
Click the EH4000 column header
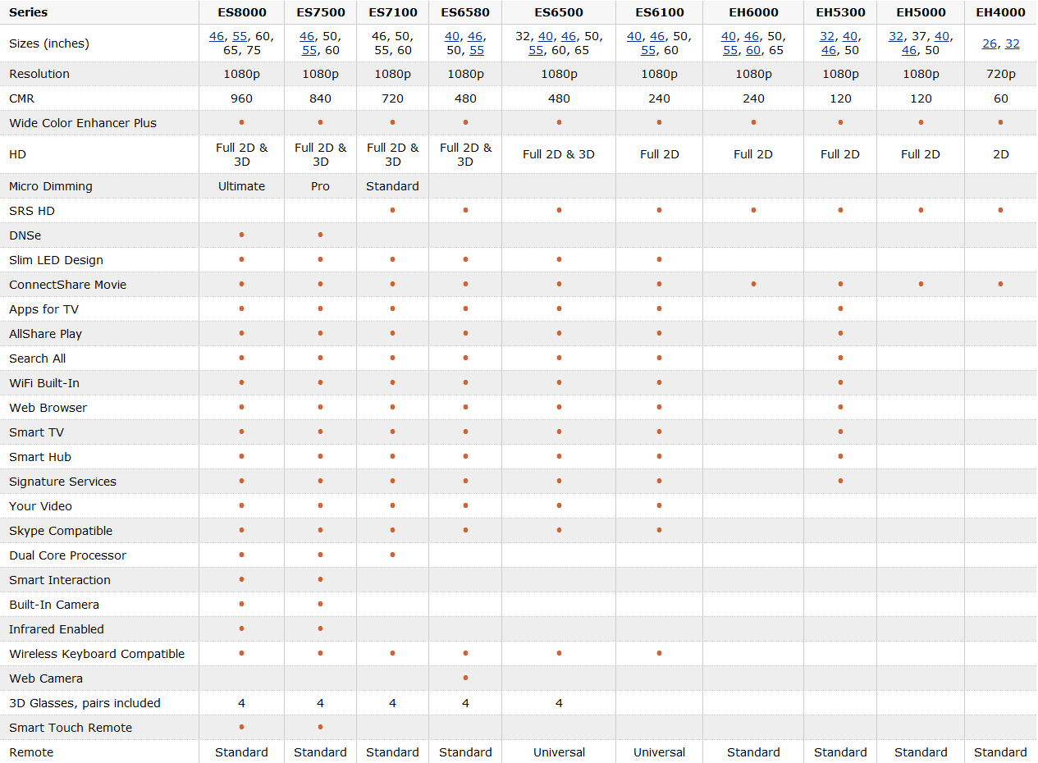coord(1001,12)
